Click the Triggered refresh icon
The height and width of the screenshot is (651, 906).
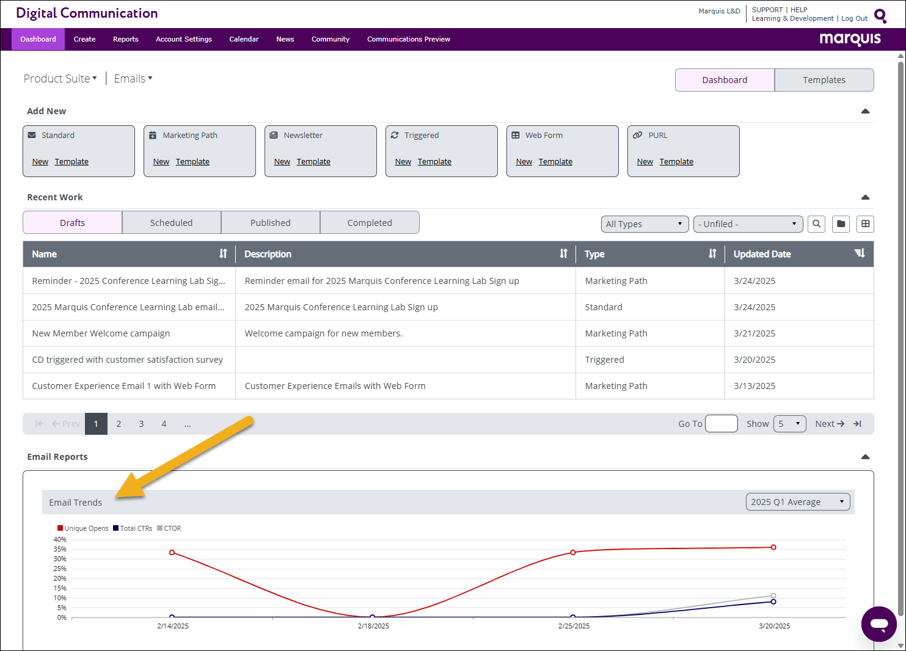click(x=395, y=135)
